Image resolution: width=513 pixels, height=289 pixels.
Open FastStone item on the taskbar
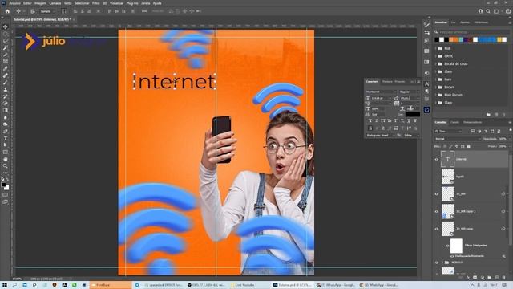click(111, 285)
